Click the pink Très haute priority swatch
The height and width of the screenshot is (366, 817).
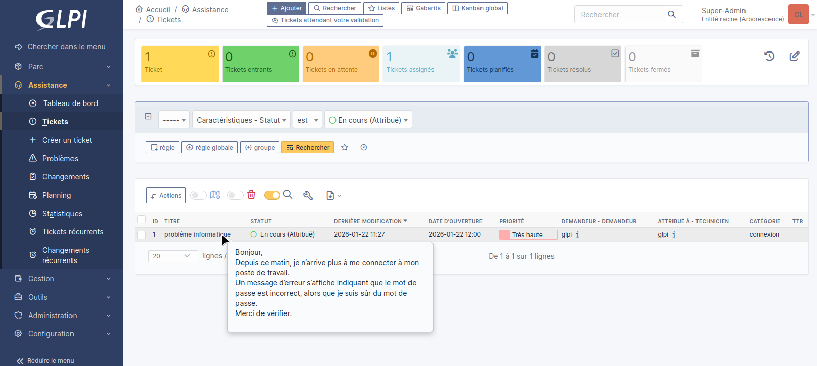[x=504, y=235]
